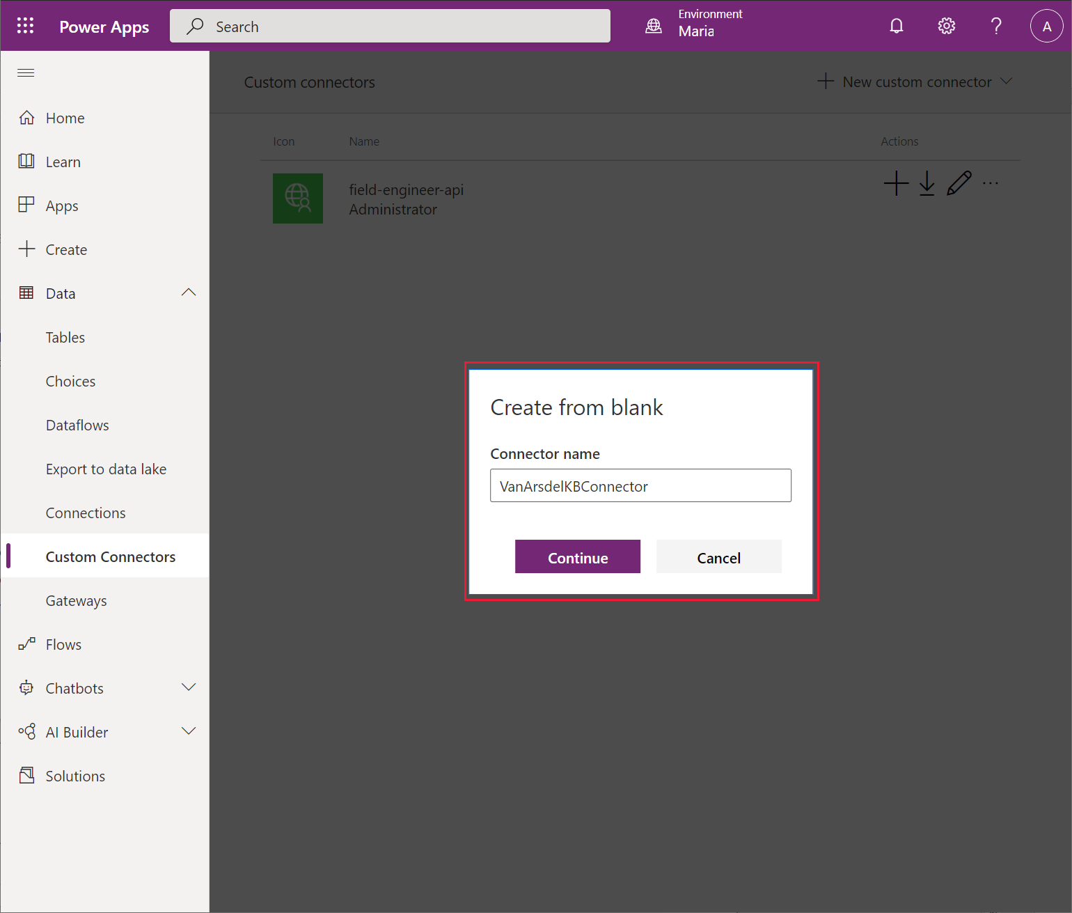Click the field-engineer-api connector icon
Screen dimensions: 1072x913
pos(298,198)
